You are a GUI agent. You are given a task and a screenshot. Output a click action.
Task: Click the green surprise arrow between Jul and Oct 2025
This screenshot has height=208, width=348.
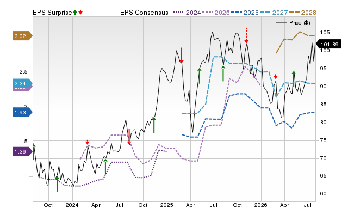(x=223, y=74)
